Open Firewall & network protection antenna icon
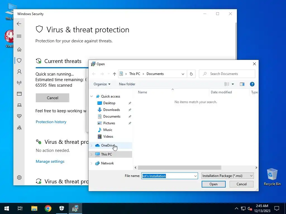The width and height of the screenshot is (286, 214). 19,83
